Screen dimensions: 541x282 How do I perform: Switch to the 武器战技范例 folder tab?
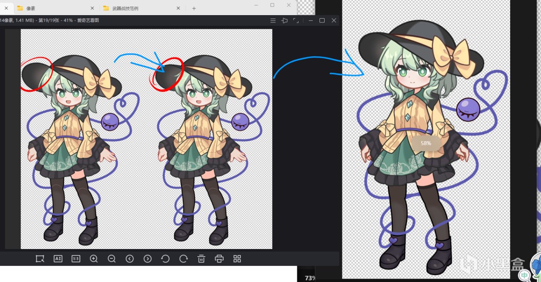(142, 8)
